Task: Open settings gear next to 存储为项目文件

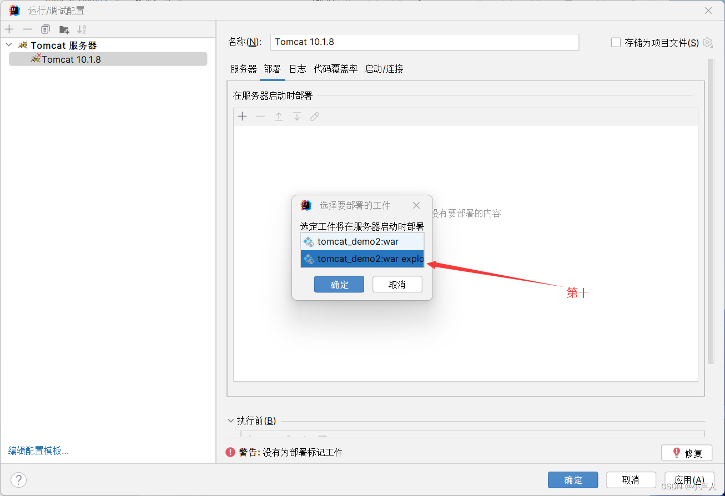Action: point(707,42)
